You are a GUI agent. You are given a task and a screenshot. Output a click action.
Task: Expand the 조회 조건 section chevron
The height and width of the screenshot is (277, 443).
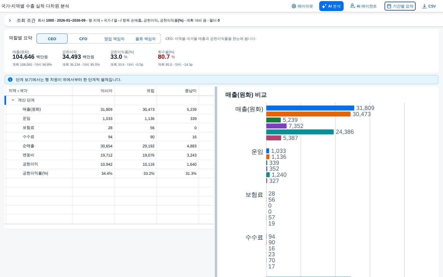coord(10,20)
